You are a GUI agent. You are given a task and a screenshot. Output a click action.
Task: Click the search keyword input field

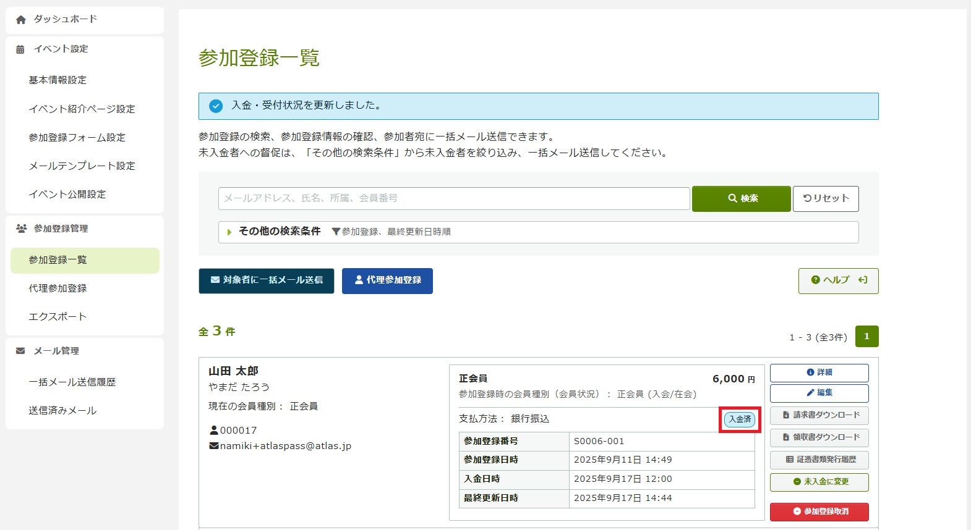[x=453, y=198]
